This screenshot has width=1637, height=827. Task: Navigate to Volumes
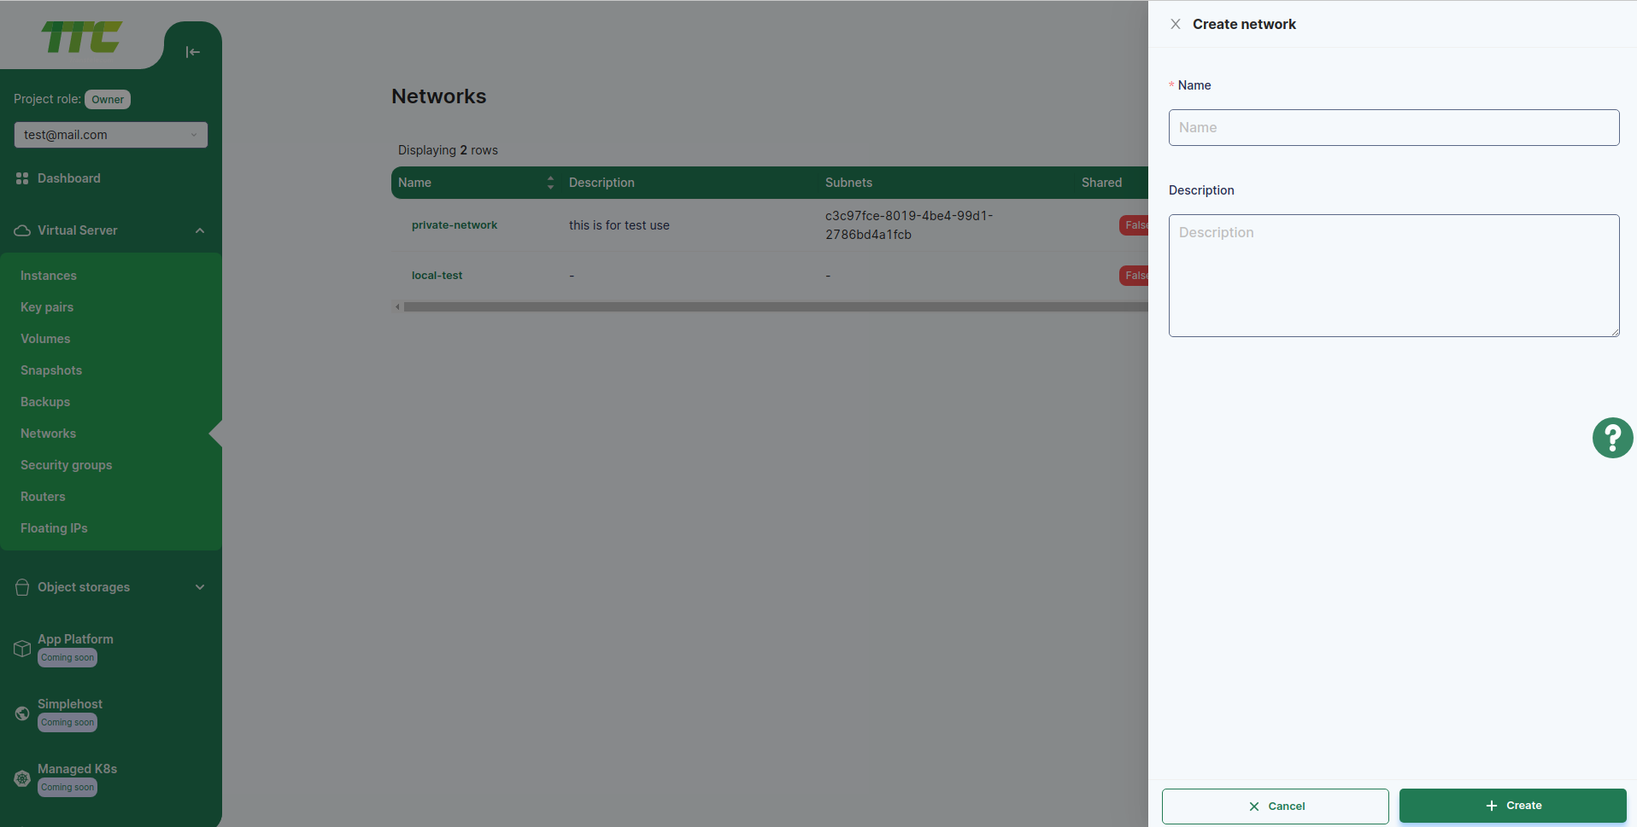[x=45, y=339]
